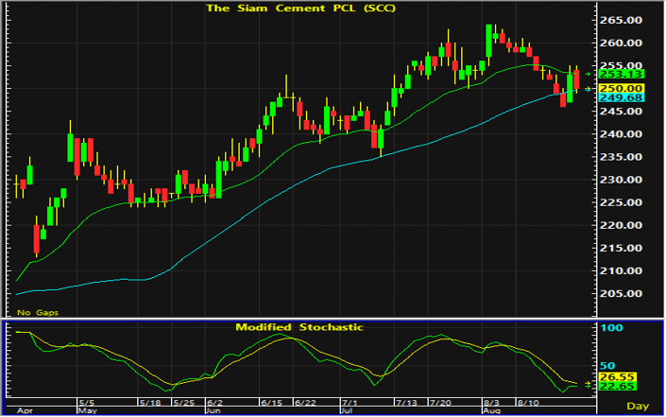This screenshot has height=417, width=666.
Task: Click the No Gaps label
Action: [x=38, y=312]
